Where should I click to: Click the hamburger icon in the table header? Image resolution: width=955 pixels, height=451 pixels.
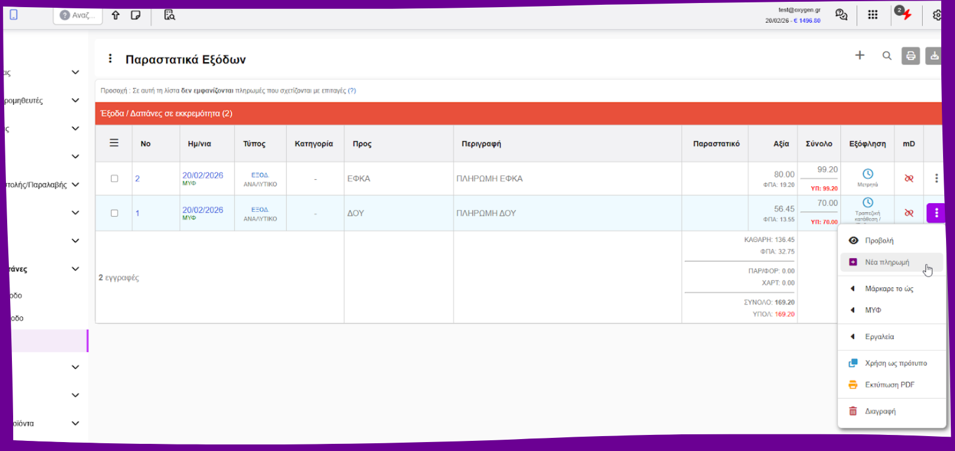click(114, 143)
